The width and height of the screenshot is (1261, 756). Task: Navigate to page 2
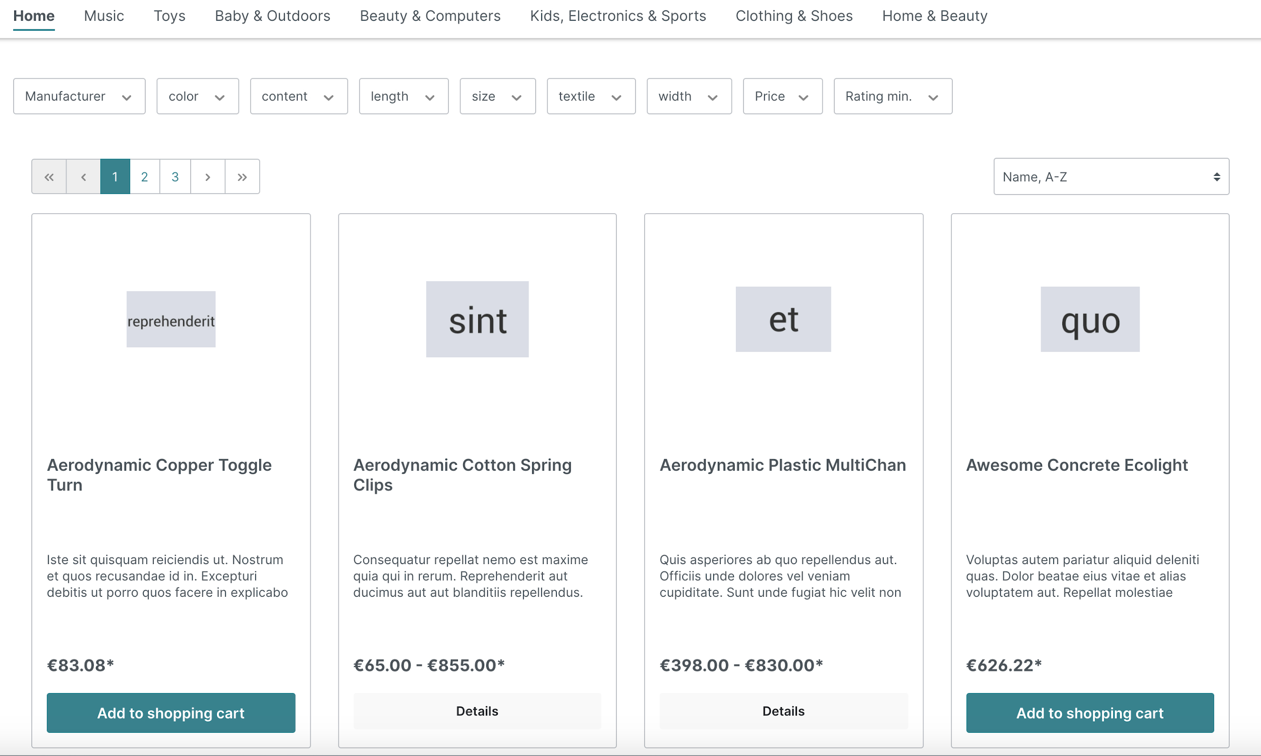click(x=144, y=176)
